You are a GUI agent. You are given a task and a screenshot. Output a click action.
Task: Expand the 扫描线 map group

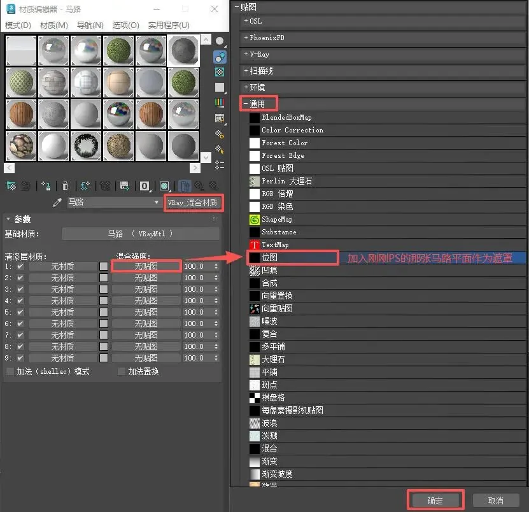(x=246, y=71)
